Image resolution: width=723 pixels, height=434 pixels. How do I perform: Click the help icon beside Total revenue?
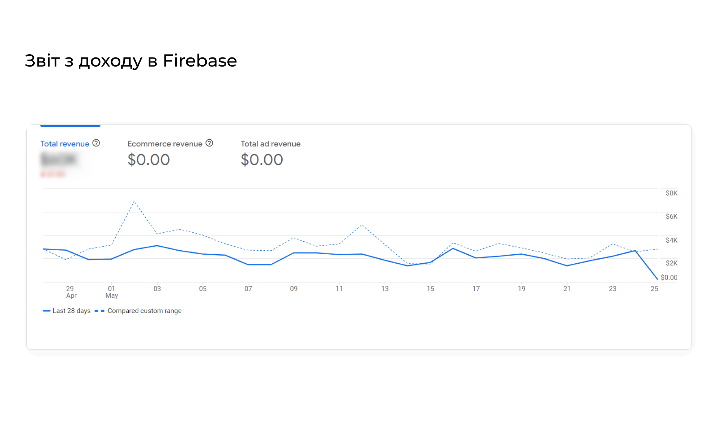pos(96,143)
